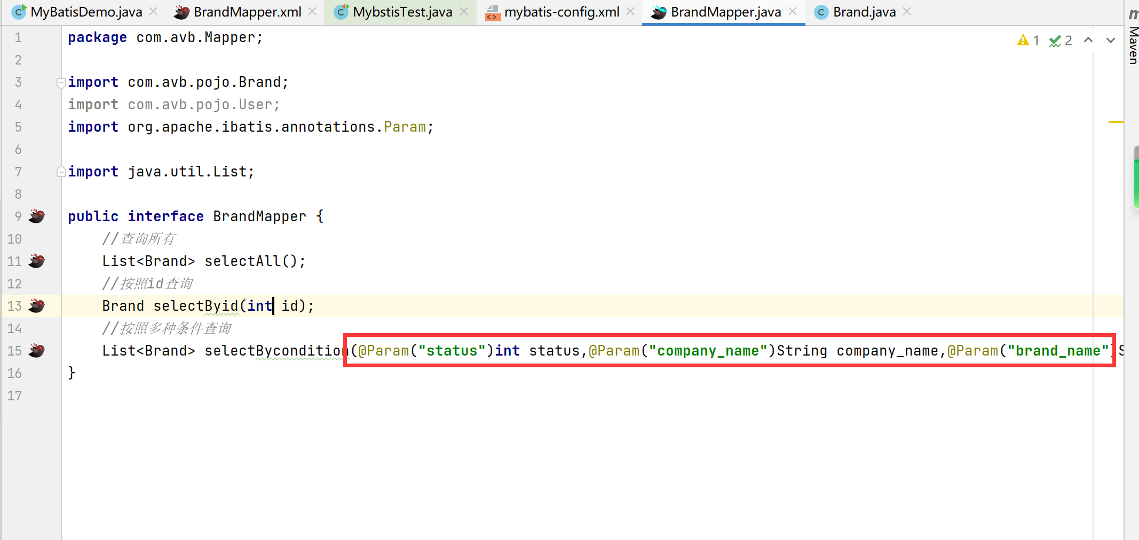Click the MyBatis gutter icon beside selectBycondition
Viewport: 1139px width, 540px height.
[37, 350]
